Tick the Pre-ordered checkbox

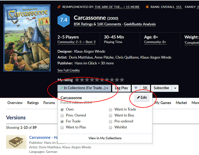tap(111, 122)
